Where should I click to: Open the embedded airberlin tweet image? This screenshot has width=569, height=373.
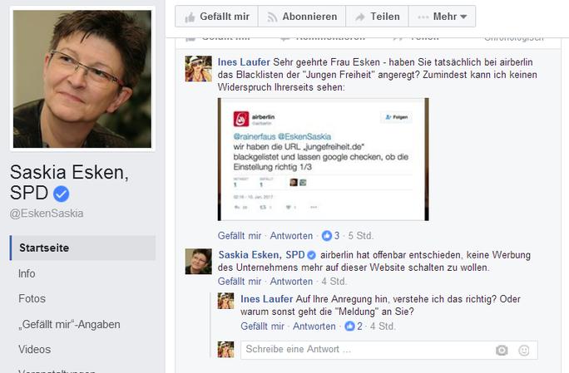click(323, 160)
